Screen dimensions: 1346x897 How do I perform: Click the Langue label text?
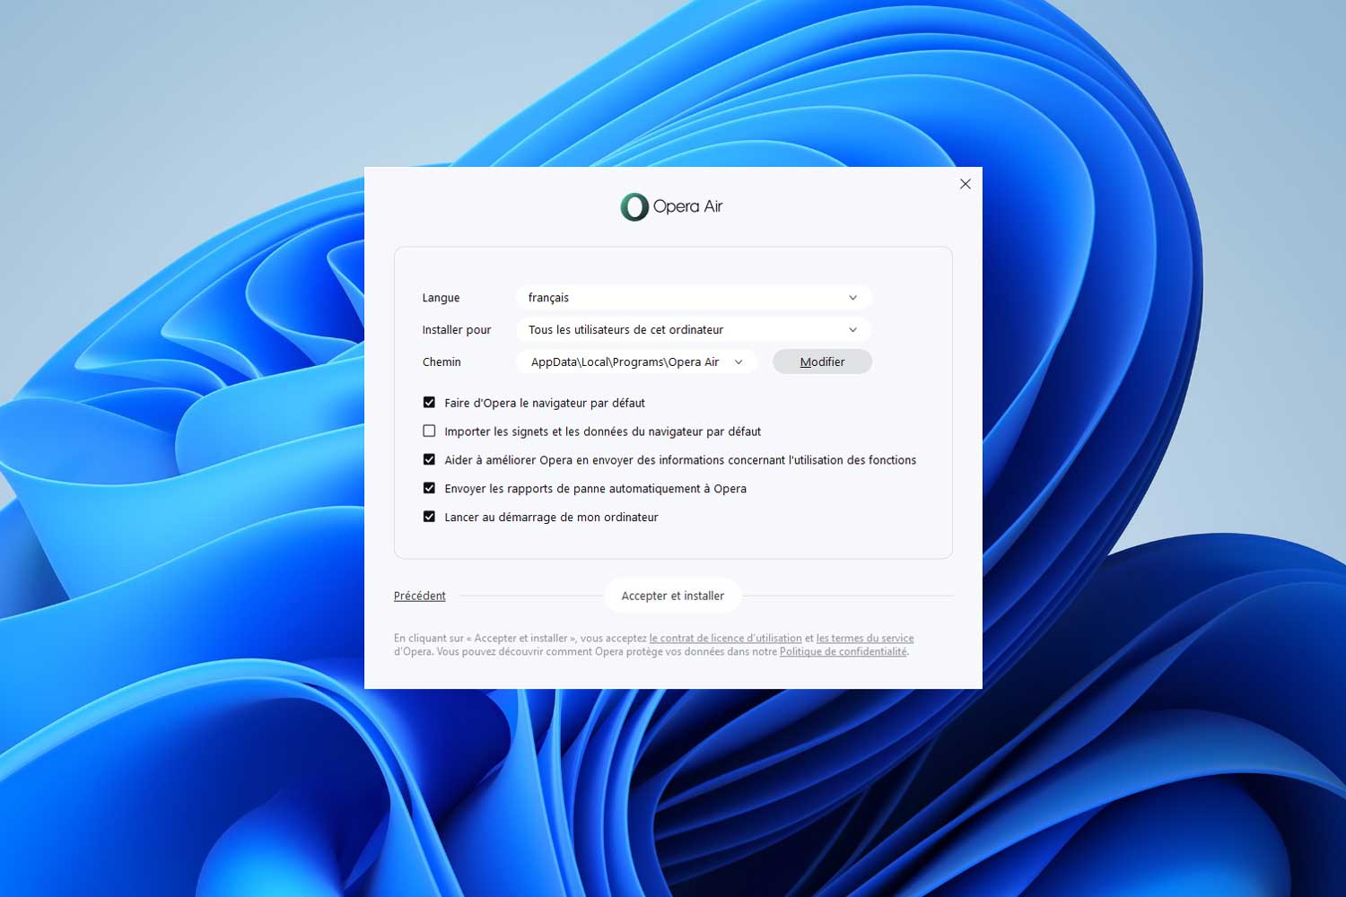pyautogui.click(x=441, y=298)
